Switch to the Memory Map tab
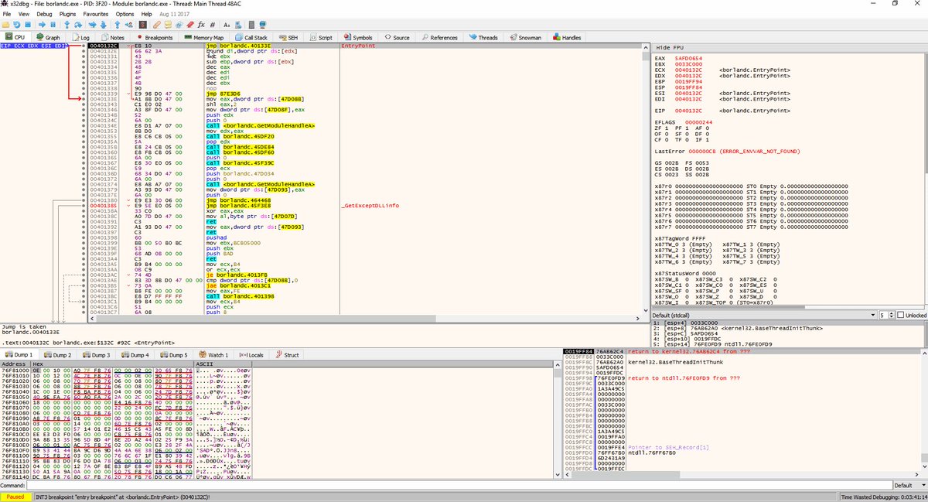This screenshot has height=502, width=928. click(204, 37)
